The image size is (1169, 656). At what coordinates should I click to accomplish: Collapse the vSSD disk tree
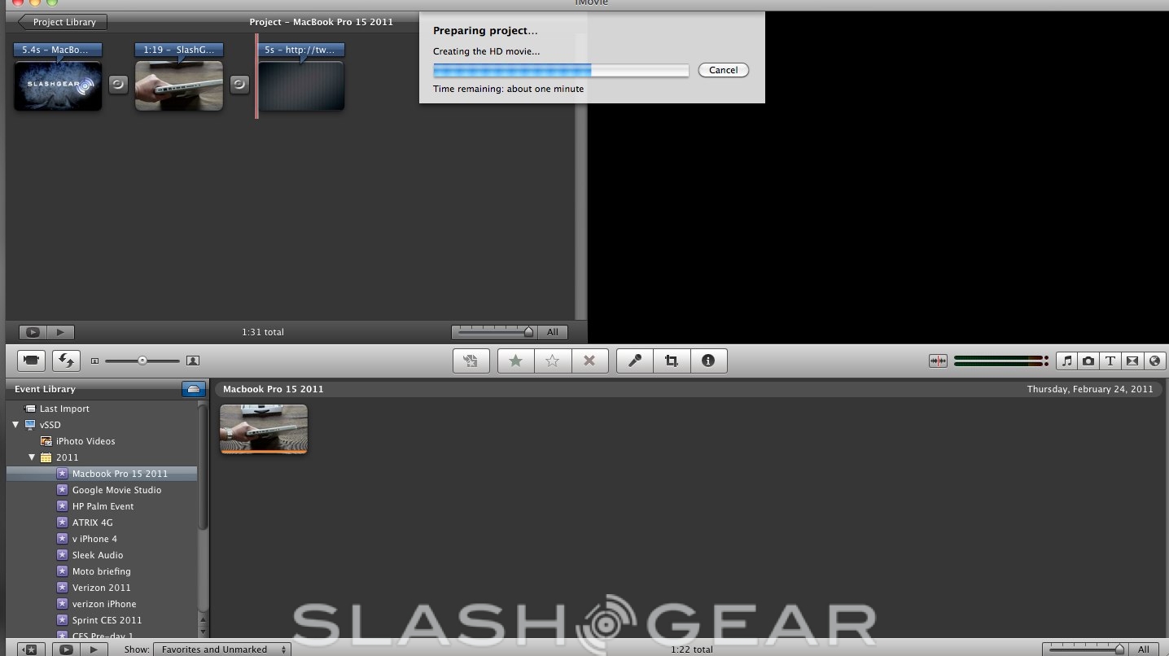(x=15, y=425)
